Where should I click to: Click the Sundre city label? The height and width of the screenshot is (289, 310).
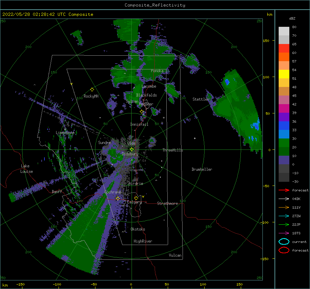point(104,142)
